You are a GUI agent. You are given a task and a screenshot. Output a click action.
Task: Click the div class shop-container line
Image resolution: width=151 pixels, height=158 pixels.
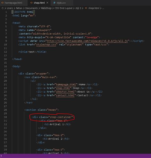click(x=53, y=117)
